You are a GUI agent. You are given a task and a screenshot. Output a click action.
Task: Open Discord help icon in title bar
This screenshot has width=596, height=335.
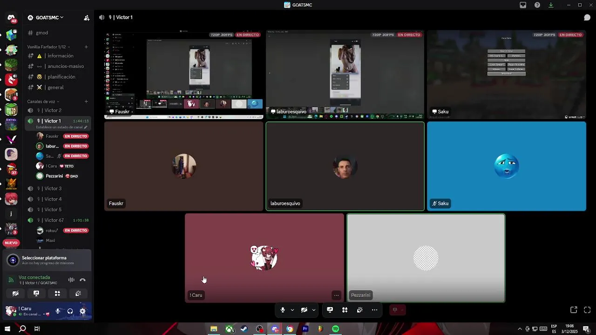point(537,5)
